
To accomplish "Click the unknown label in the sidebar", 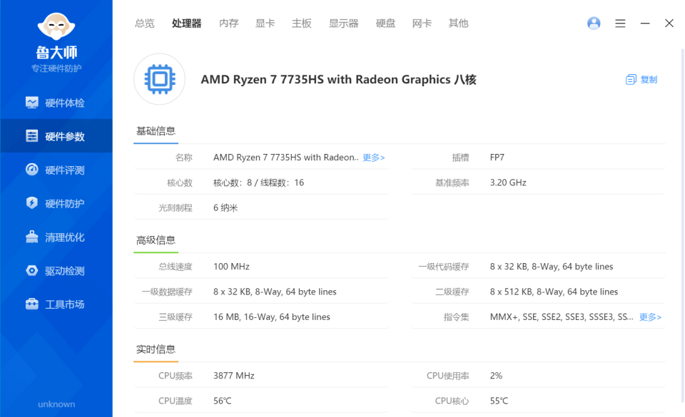I will (56, 404).
